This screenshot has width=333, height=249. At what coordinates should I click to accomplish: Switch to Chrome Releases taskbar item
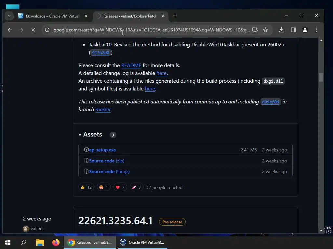click(x=90, y=243)
